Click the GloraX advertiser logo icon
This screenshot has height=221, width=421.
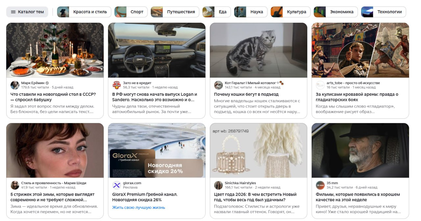(x=117, y=185)
